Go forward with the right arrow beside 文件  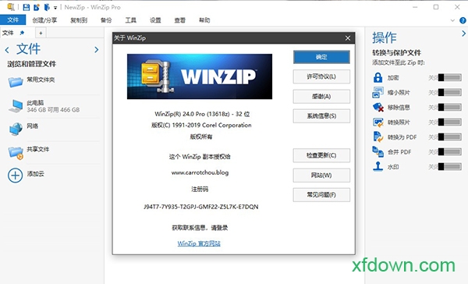click(97, 50)
